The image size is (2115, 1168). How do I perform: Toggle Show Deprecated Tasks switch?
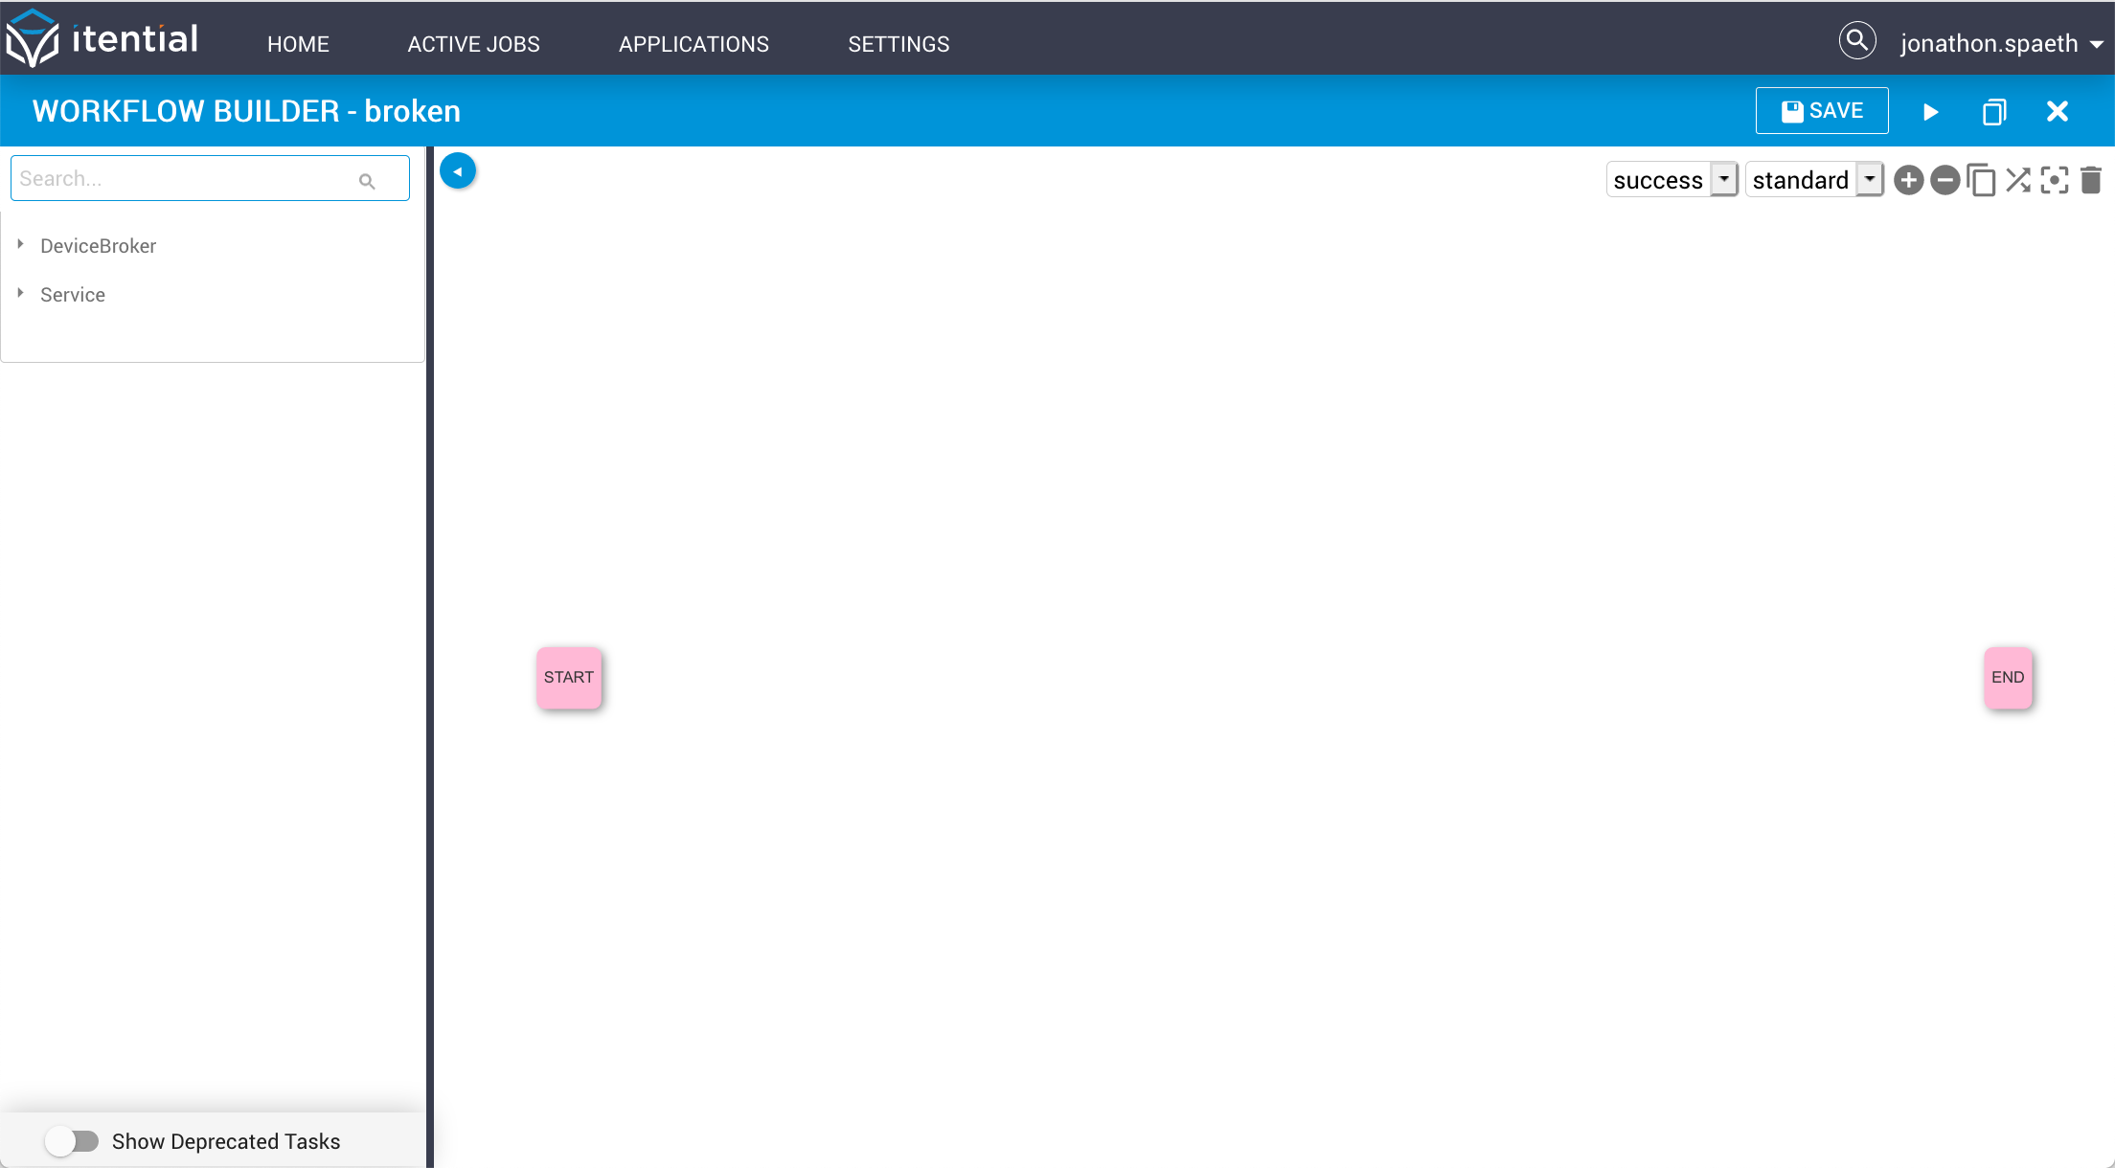coord(73,1141)
